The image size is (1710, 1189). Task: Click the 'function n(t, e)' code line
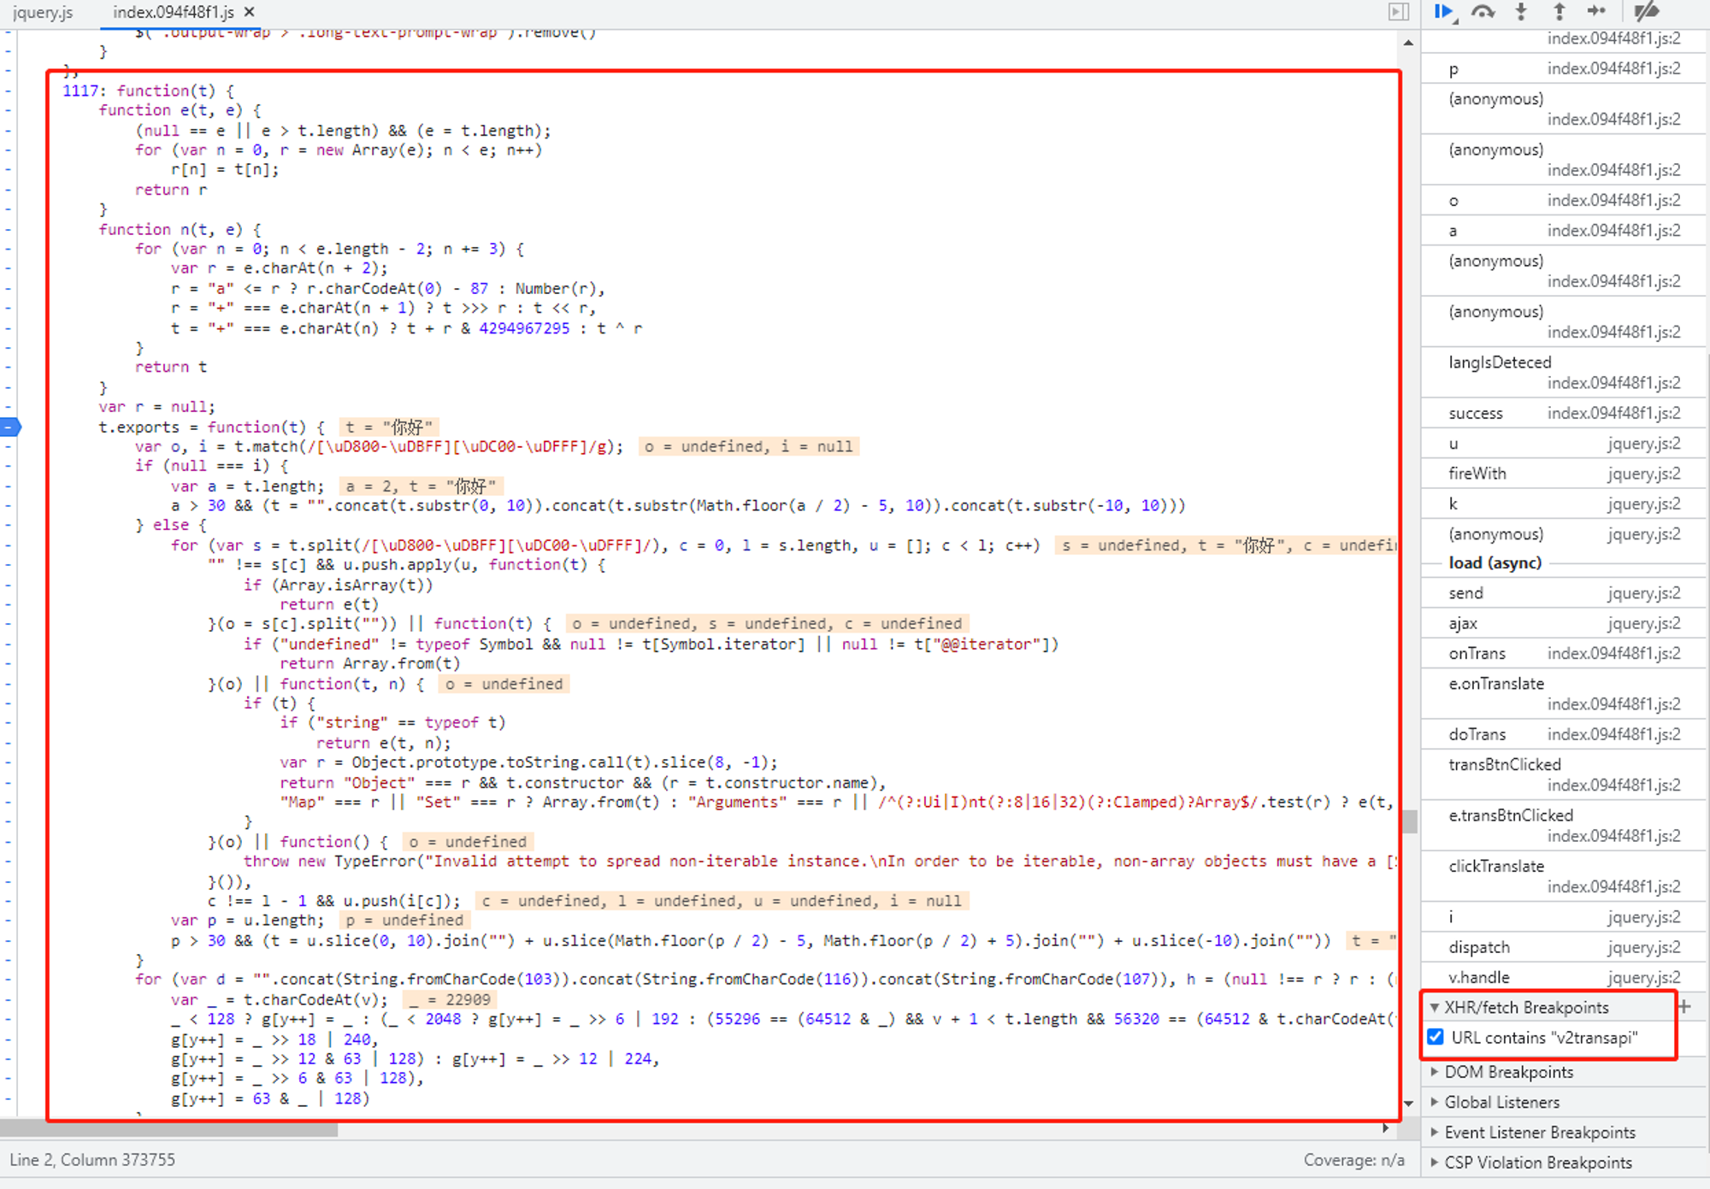180,229
